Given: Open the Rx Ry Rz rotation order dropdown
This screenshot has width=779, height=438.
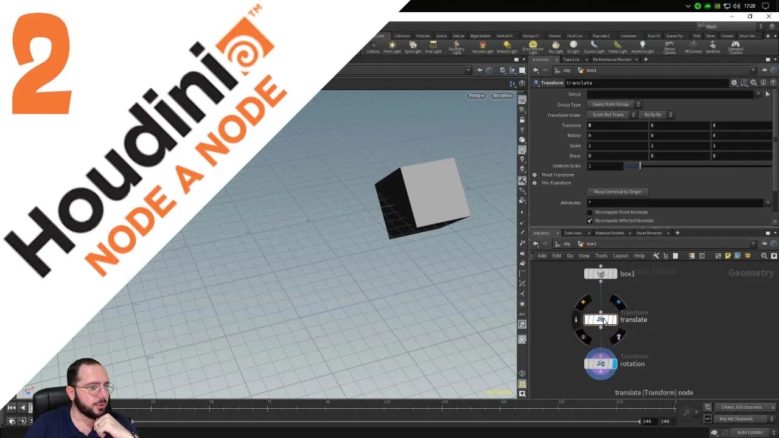Looking at the screenshot, I should (x=656, y=115).
